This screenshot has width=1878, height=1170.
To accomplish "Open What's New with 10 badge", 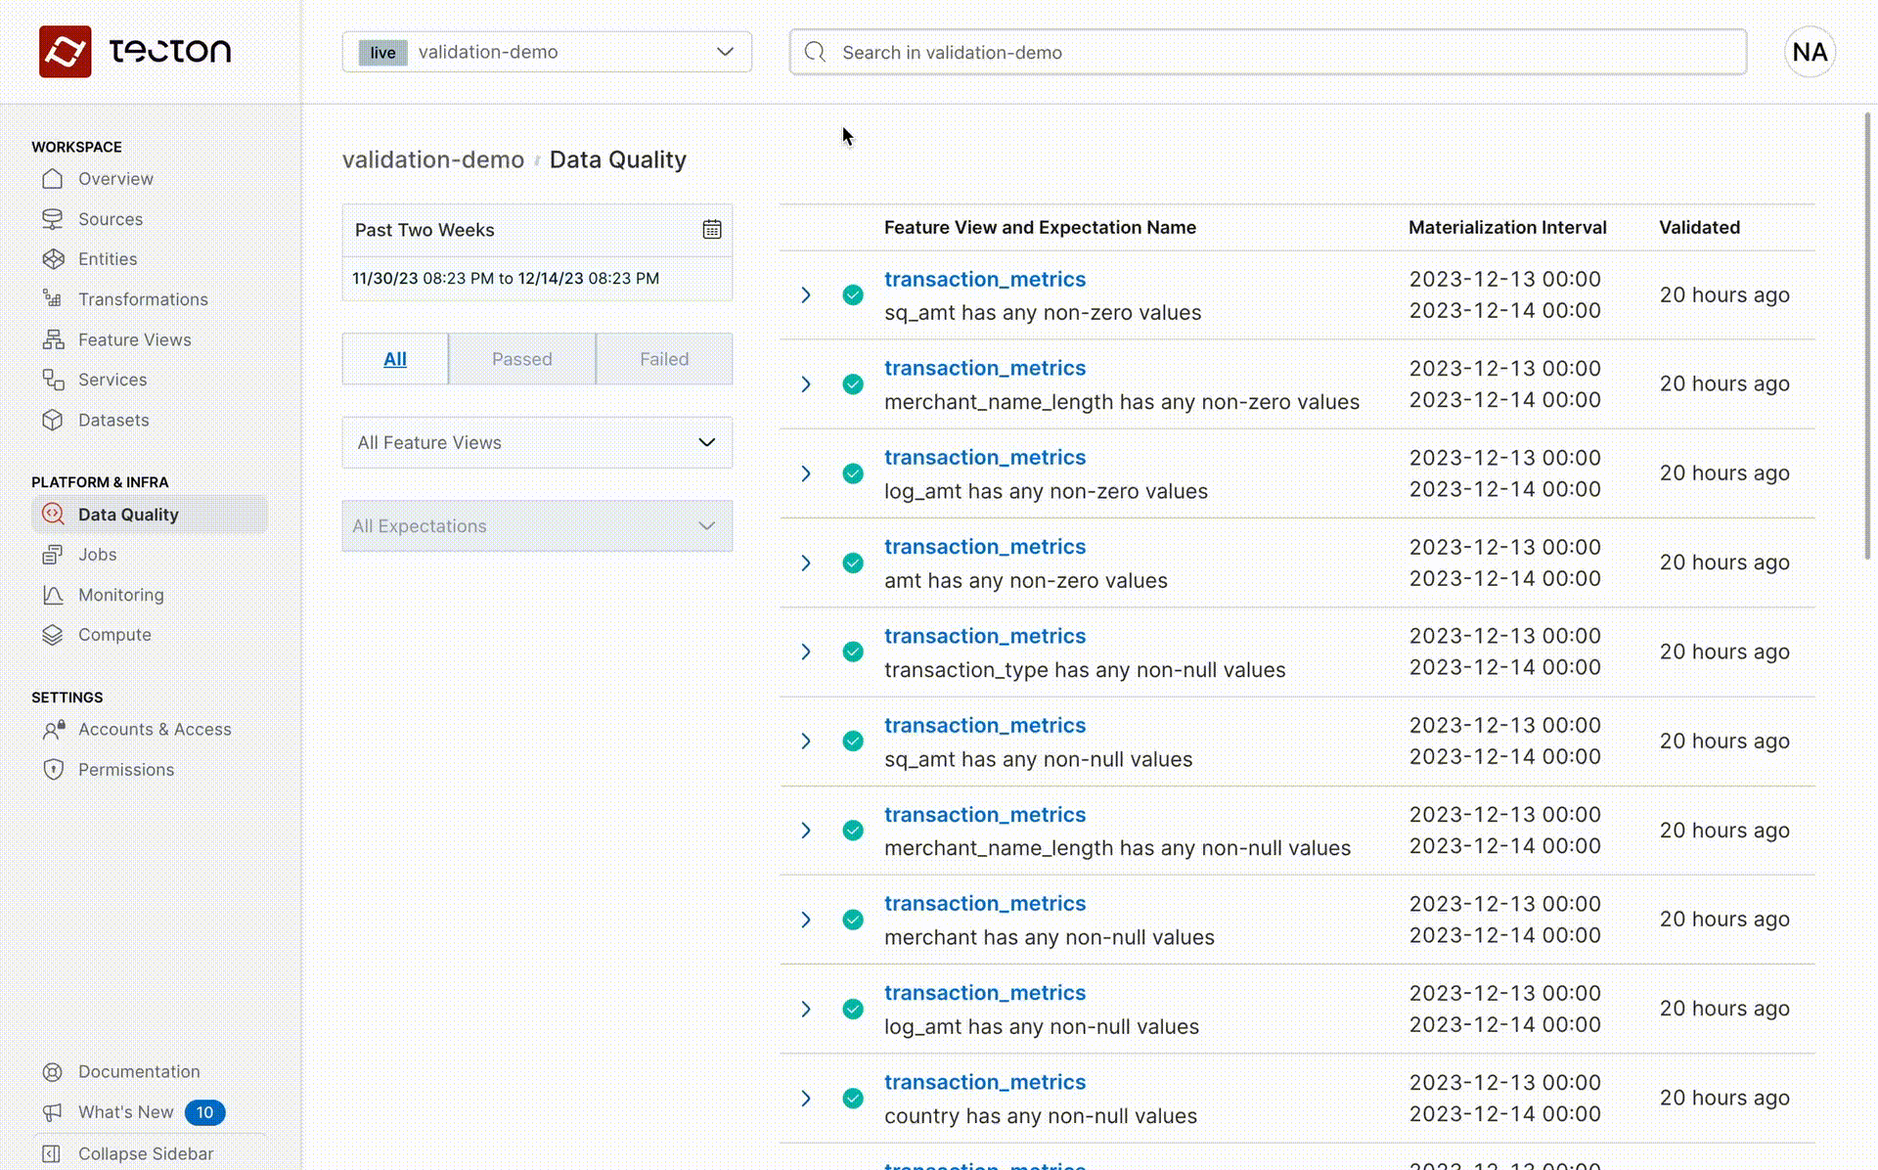I will click(x=133, y=1112).
